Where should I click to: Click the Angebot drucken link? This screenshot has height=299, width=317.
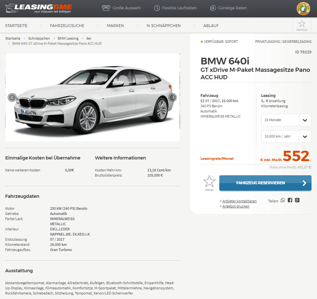(236, 206)
